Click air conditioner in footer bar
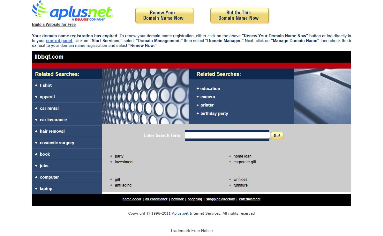Viewport: 383px width, 236px height. point(156,199)
